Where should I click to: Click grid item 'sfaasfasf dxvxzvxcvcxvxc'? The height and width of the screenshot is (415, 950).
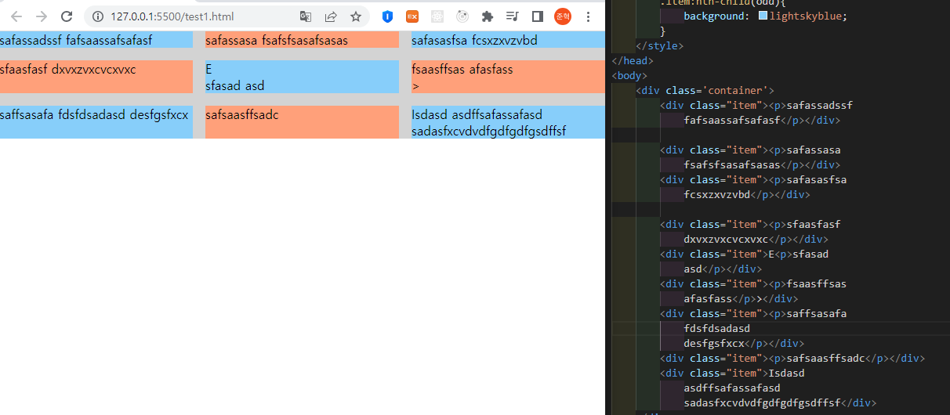[x=96, y=77]
